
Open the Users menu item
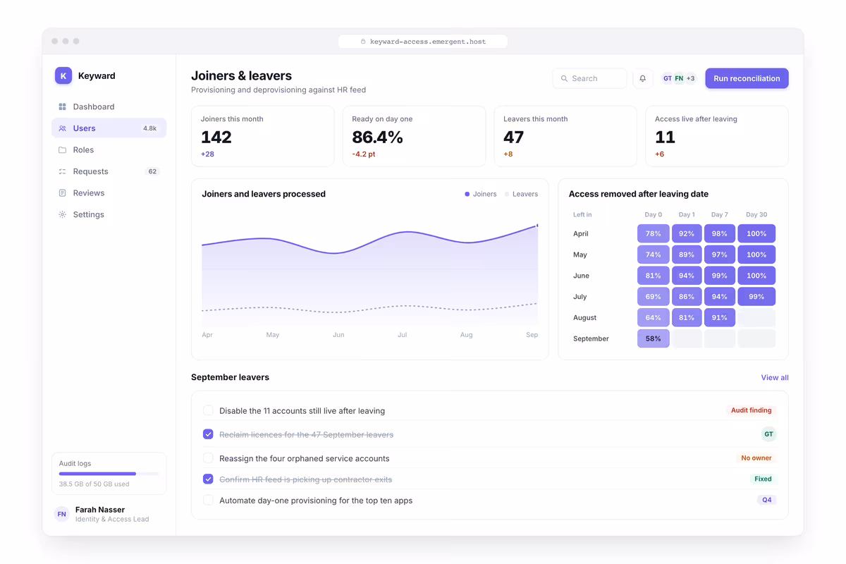[109, 128]
